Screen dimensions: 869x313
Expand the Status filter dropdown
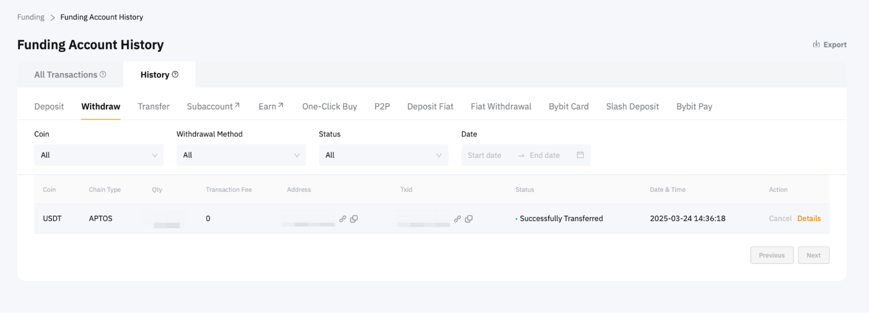(383, 155)
